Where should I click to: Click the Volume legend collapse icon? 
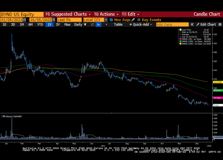pyautogui.click(x=2, y=116)
